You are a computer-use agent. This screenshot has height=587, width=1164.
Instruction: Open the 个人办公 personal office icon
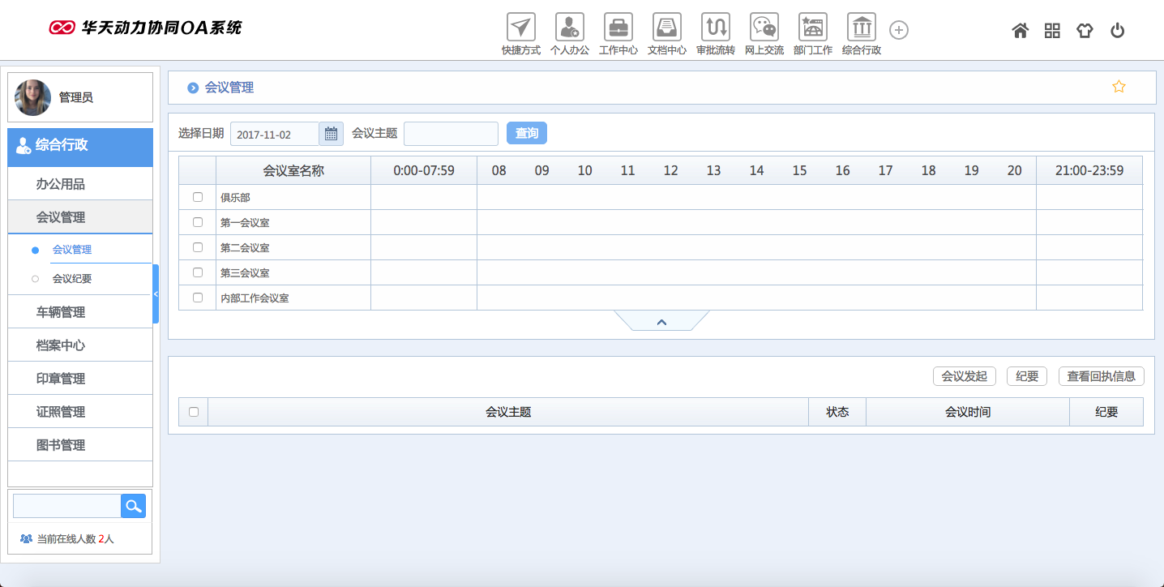tap(569, 28)
